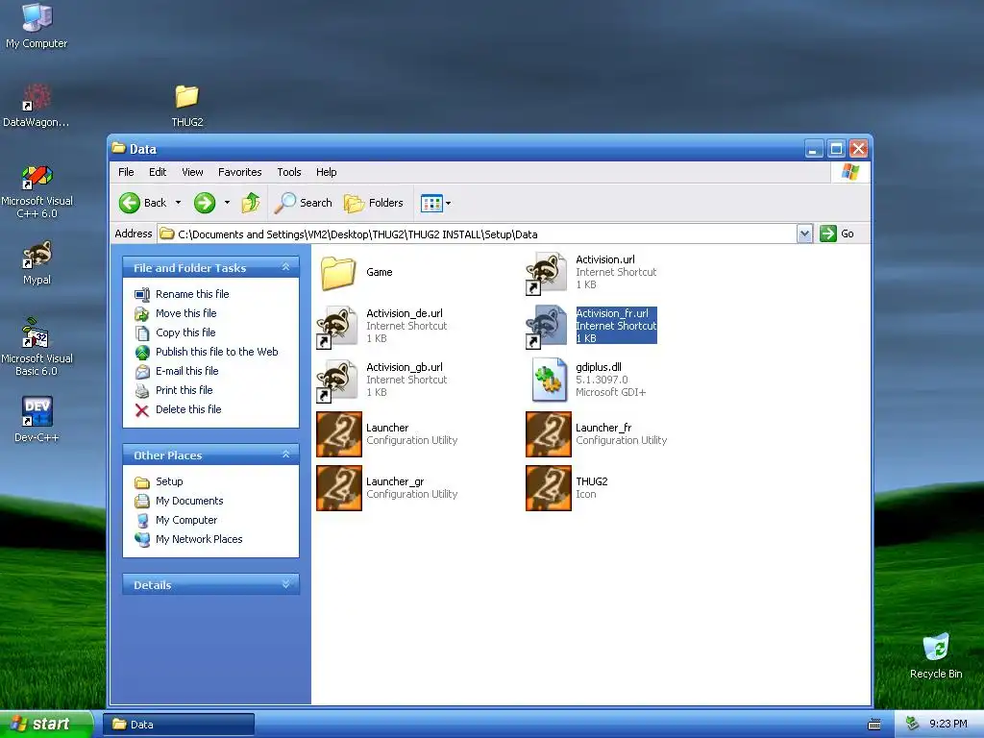The height and width of the screenshot is (738, 984).
Task: Open the File menu
Action: pyautogui.click(x=126, y=172)
